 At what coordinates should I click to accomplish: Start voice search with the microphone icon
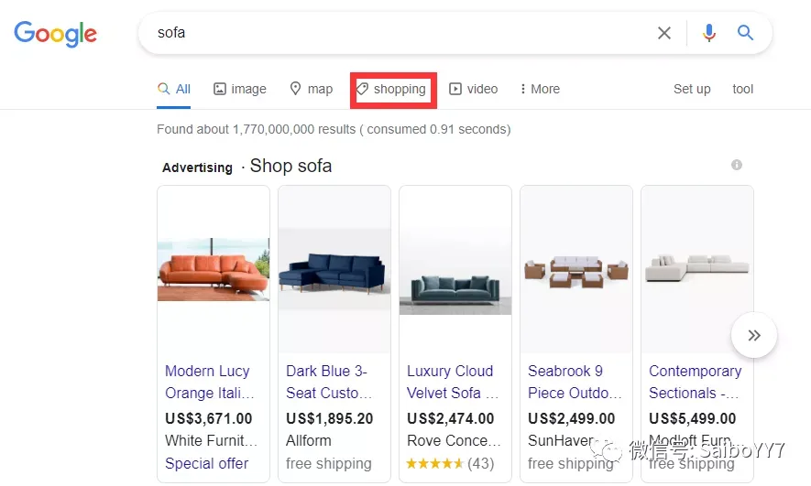709,33
